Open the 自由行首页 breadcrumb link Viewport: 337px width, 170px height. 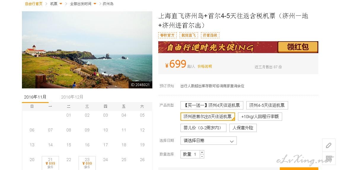(x=34, y=4)
